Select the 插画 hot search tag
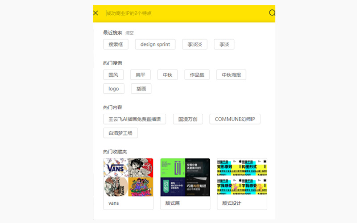 click(141, 89)
